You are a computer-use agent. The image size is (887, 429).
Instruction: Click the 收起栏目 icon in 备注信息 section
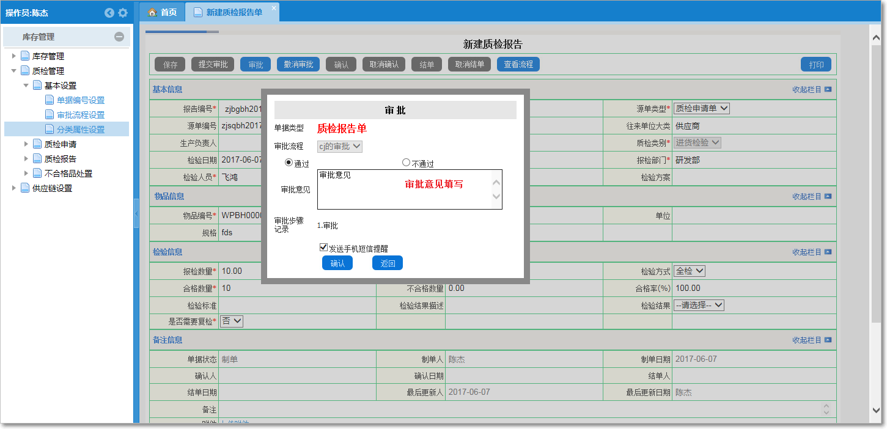click(x=828, y=340)
